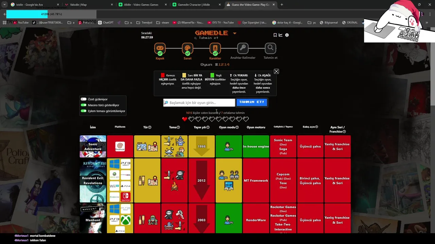Switch to the Valodle Map tab
Viewport: 435px width, 244px height.
point(89,5)
